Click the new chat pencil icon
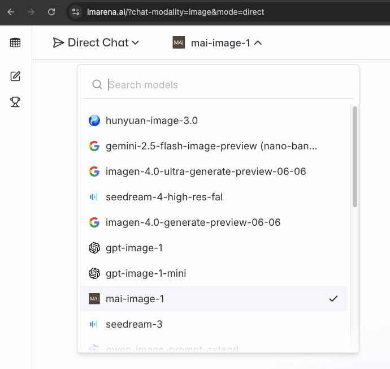390x369 pixels. click(x=15, y=76)
